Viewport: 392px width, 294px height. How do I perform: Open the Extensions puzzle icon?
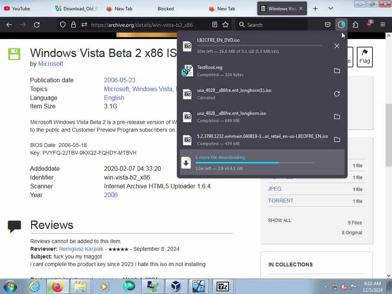coord(355,24)
